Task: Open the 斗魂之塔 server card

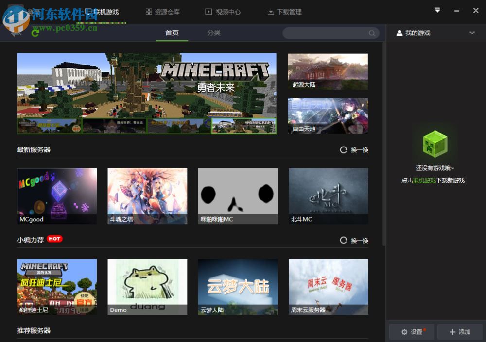Action: (147, 196)
